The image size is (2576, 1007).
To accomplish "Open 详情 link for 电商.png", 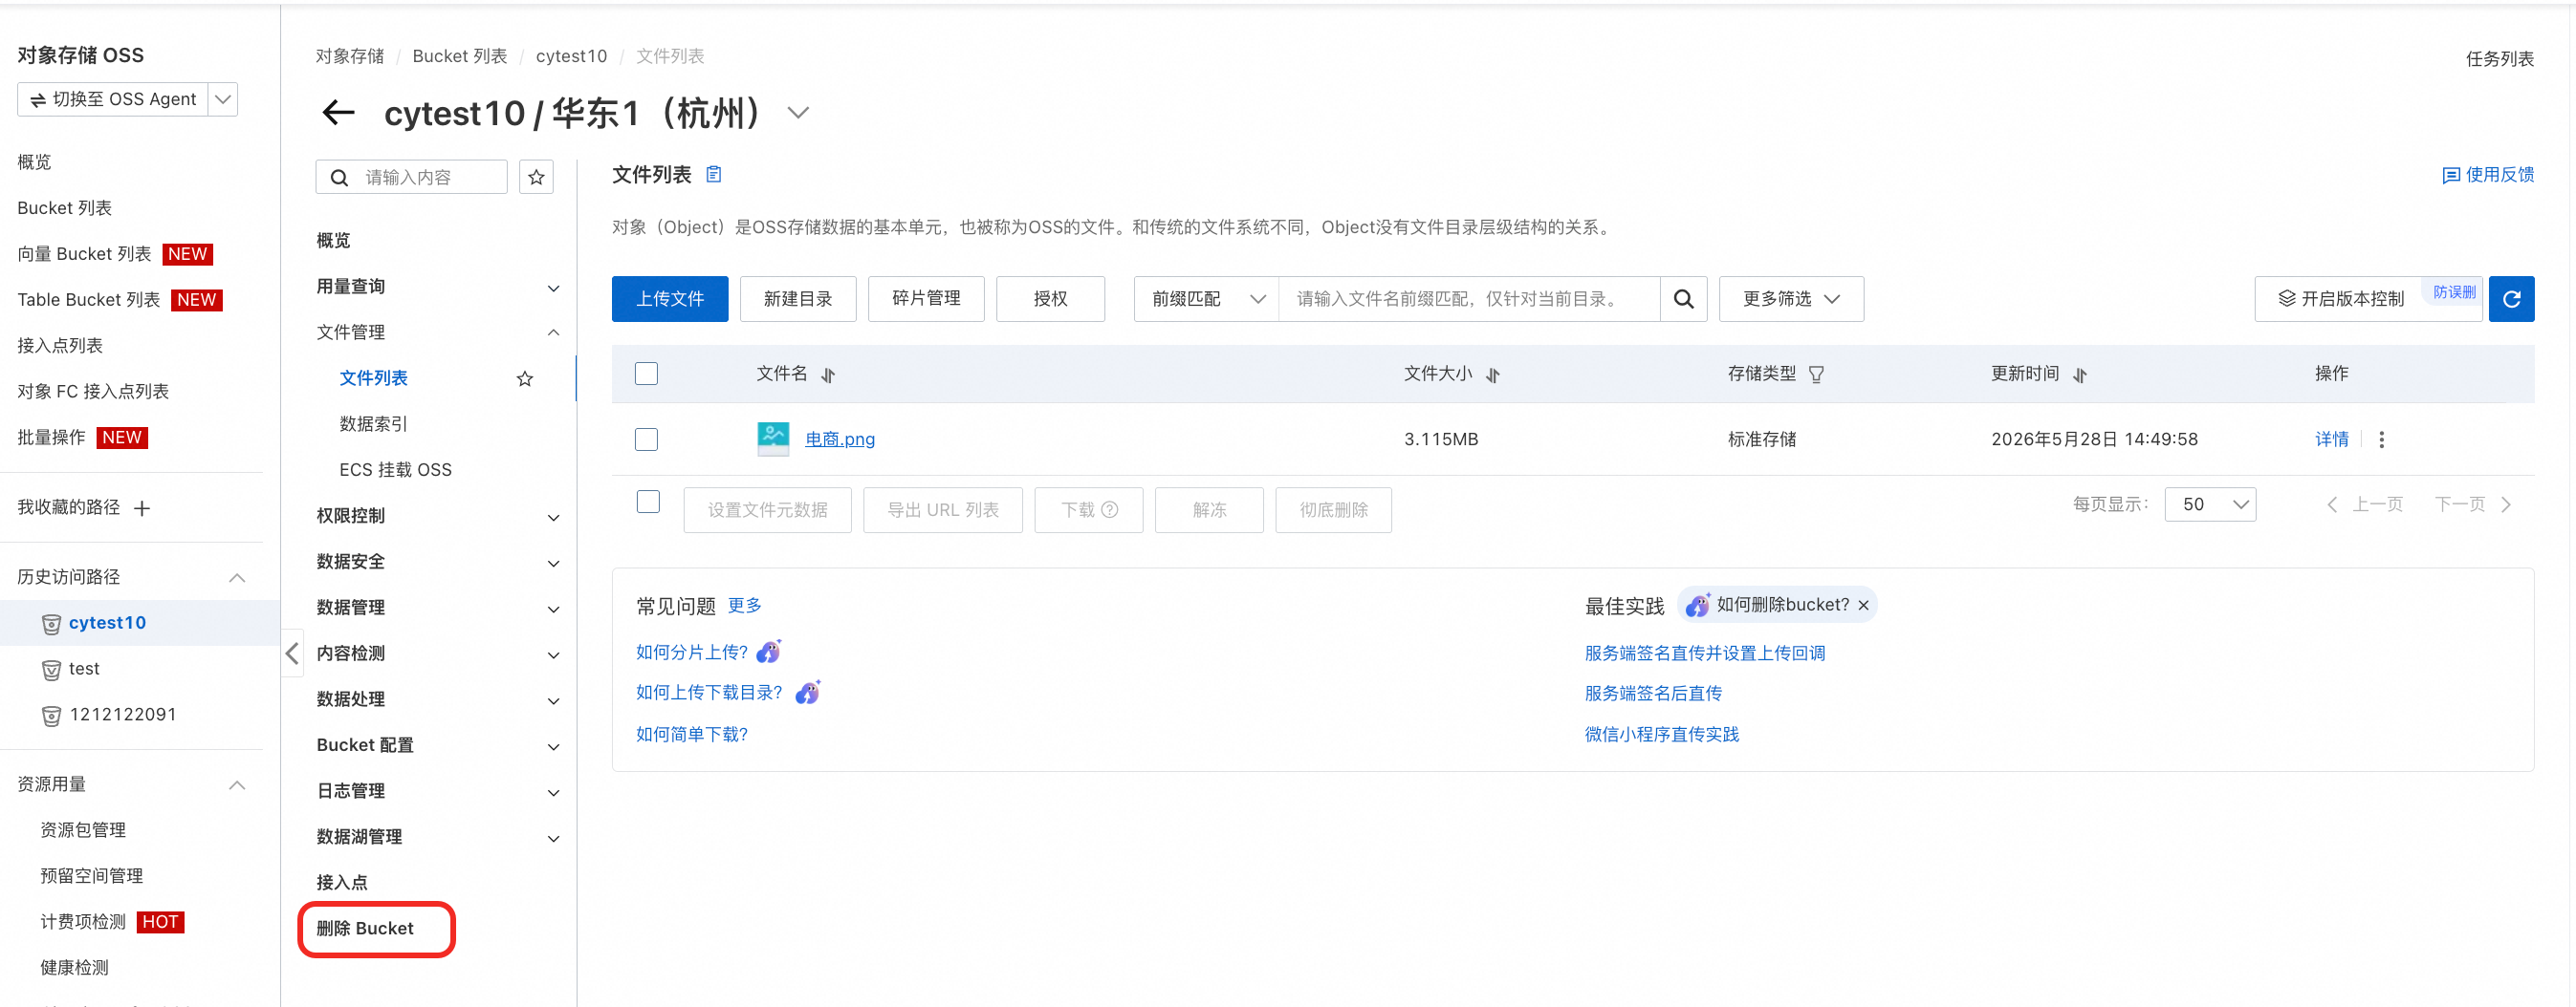I will click(2332, 439).
